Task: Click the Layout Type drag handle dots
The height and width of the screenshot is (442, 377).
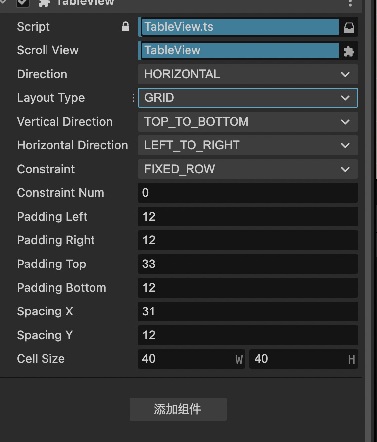Action: click(133, 98)
